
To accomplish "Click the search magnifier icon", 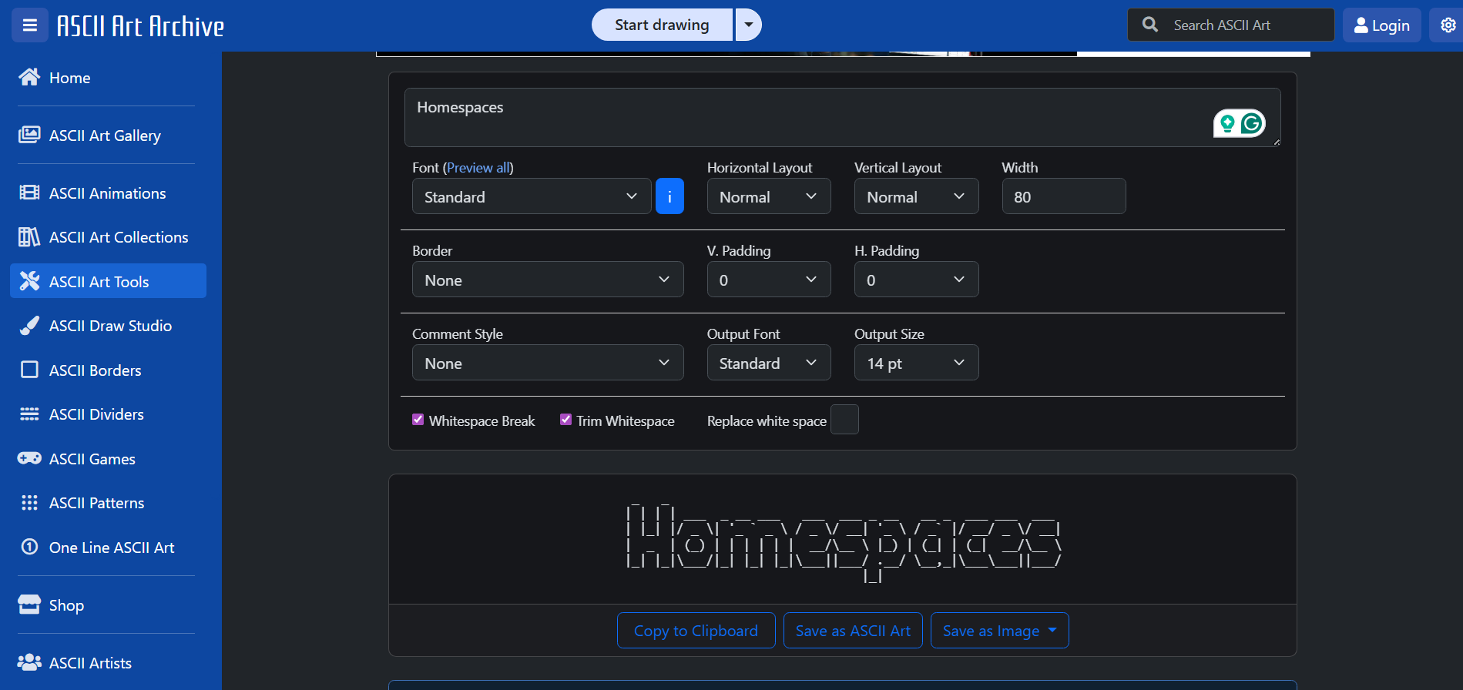I will (x=1150, y=25).
